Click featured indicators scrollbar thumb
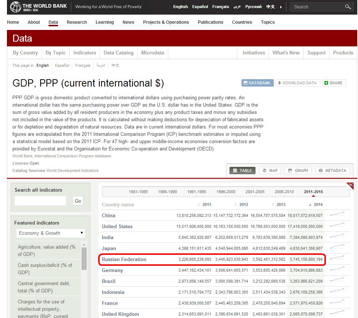 (84, 258)
